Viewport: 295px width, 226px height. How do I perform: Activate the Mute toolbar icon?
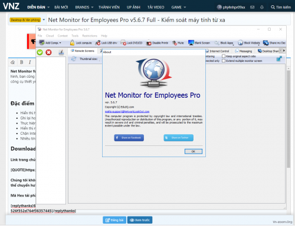[x=175, y=43]
